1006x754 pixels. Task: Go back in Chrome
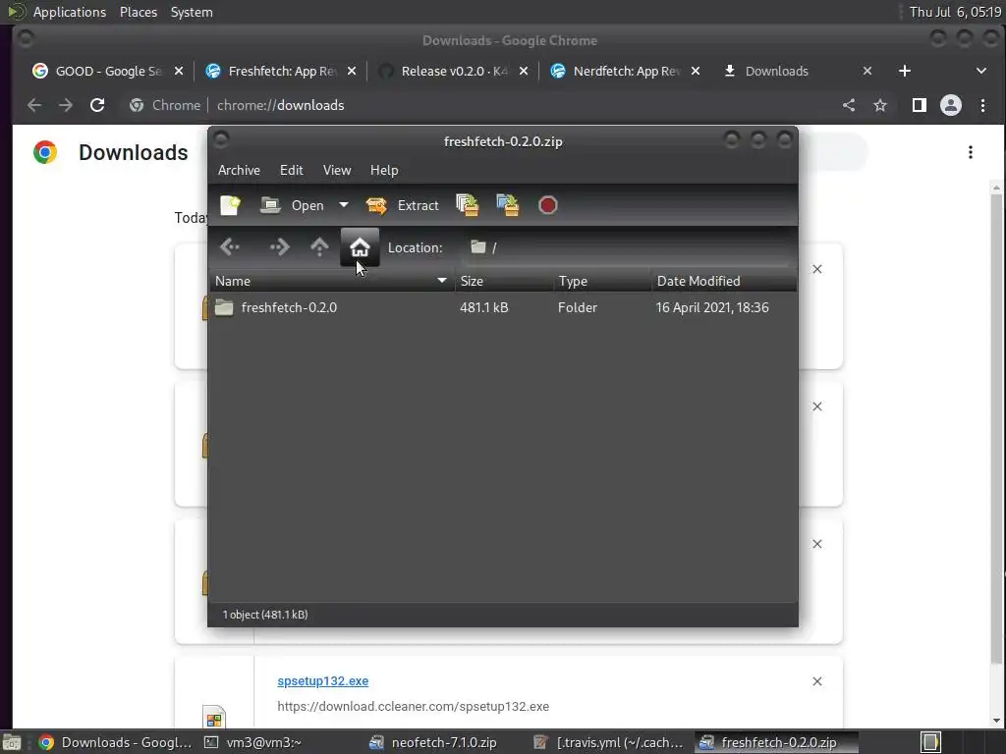(34, 105)
